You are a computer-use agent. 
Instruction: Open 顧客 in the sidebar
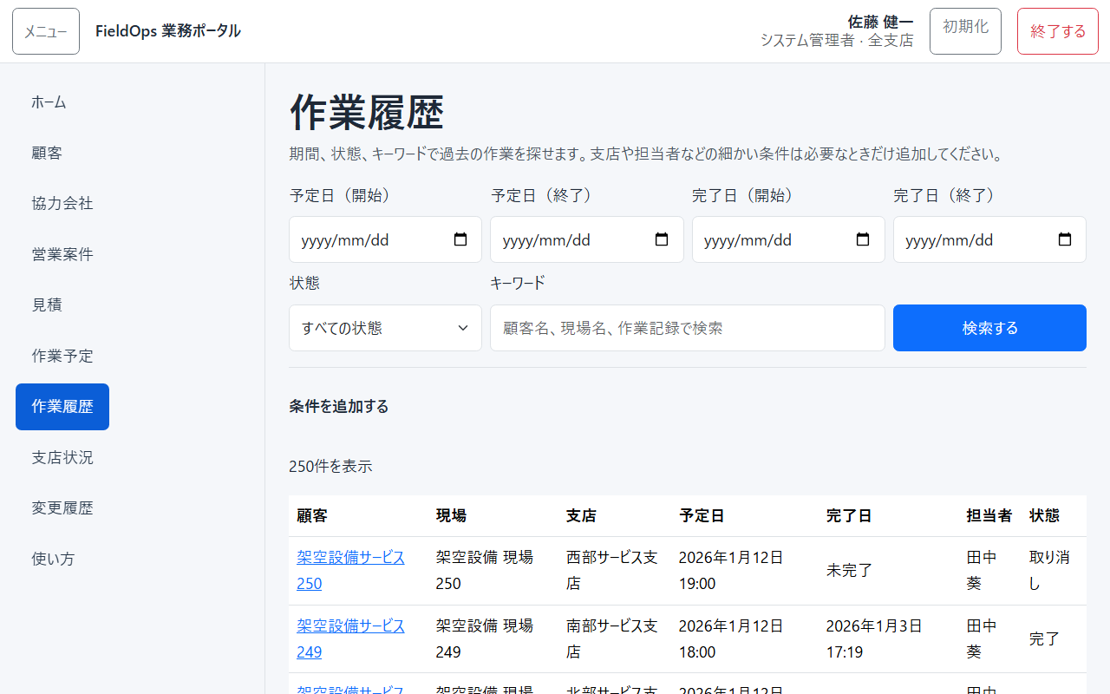pyautogui.click(x=47, y=153)
